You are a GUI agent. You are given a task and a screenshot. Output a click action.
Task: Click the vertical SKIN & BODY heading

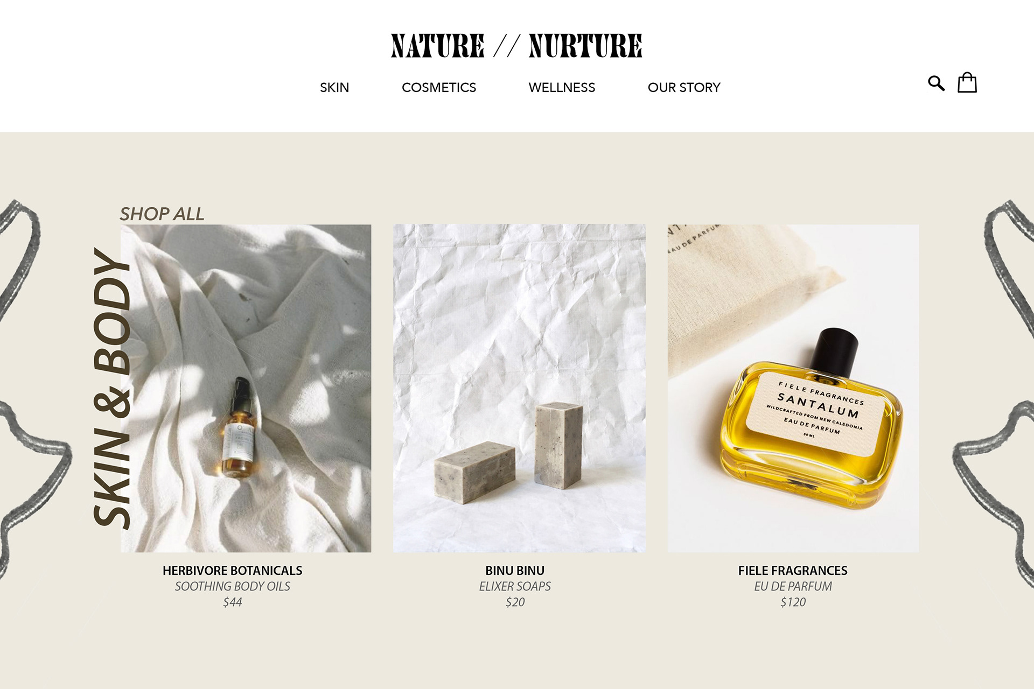112,388
